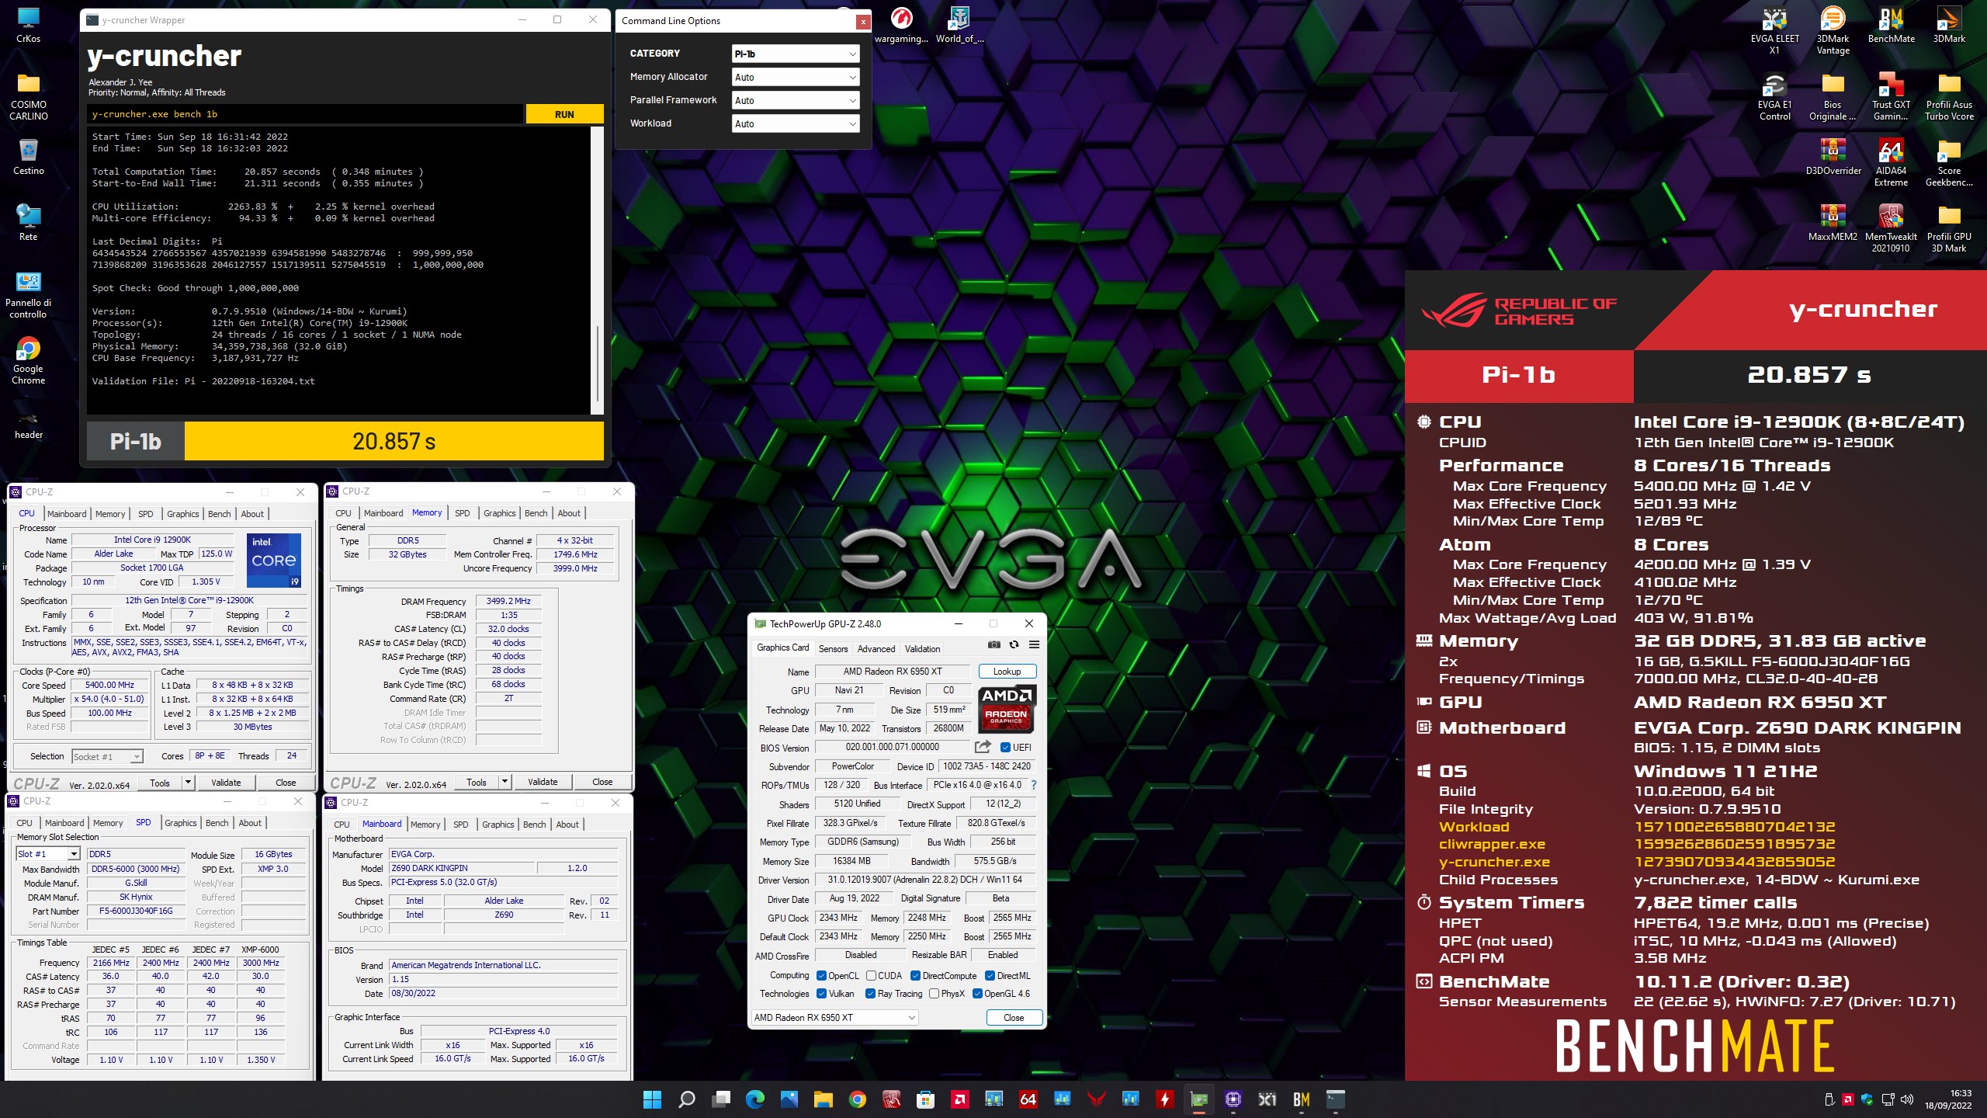Viewport: 1987px width, 1118px height.
Task: Switch to the Validation tab in GPU-Z
Action: [922, 648]
